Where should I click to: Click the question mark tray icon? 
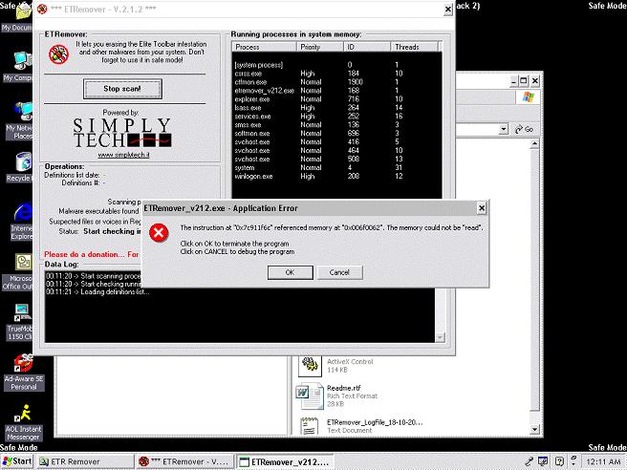click(559, 461)
